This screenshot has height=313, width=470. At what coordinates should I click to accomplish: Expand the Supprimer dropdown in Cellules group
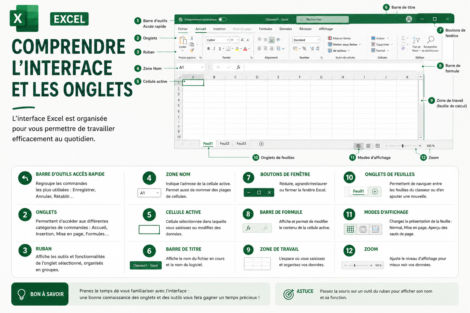392,44
